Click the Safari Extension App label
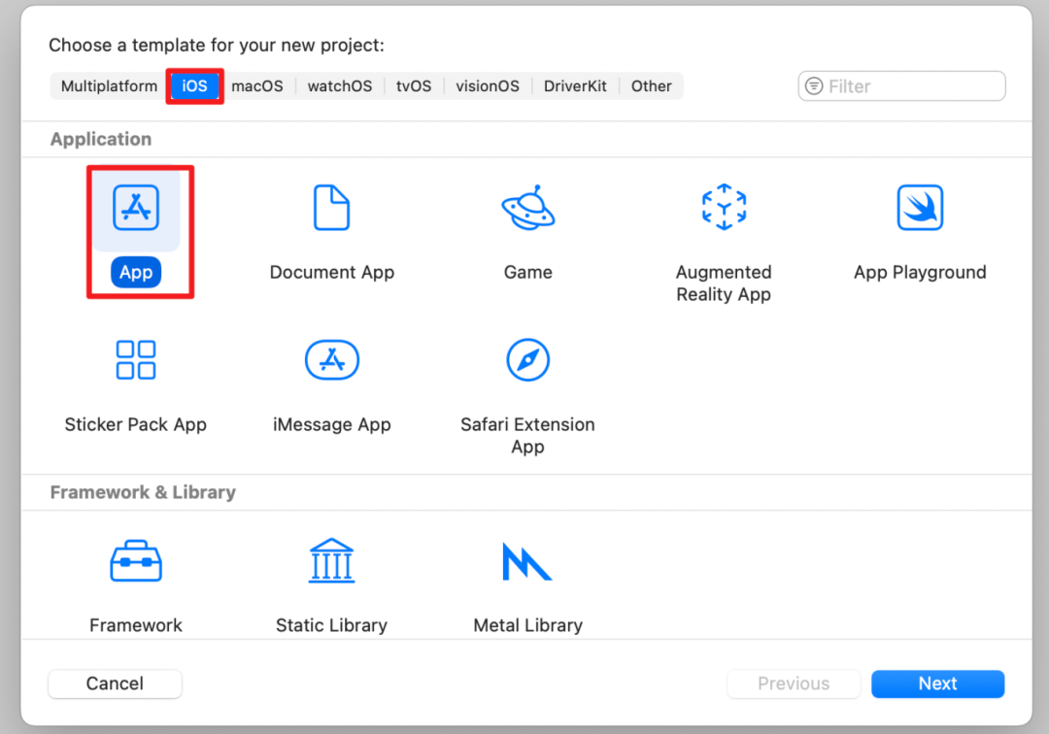Viewport: 1049px width, 734px height. coord(527,435)
